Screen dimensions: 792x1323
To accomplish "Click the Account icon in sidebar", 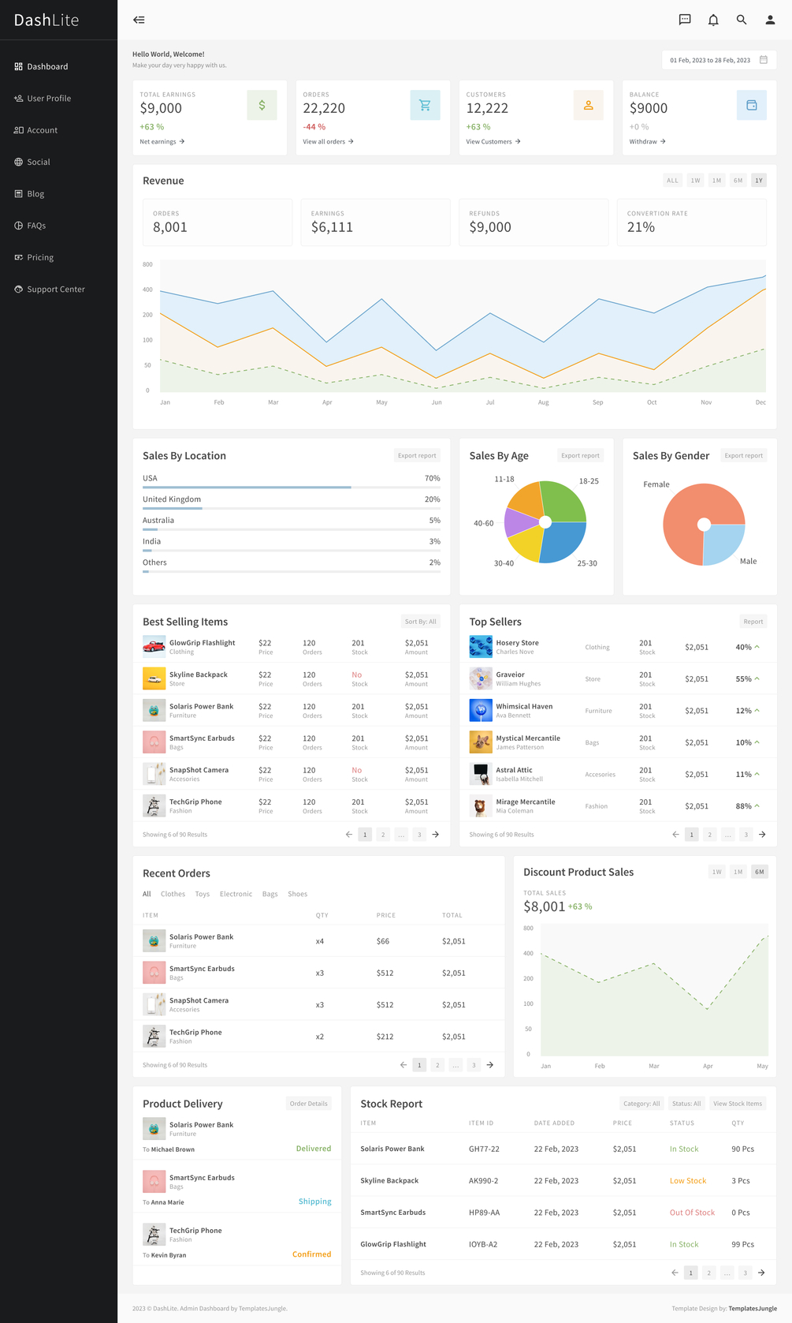I will pos(18,130).
